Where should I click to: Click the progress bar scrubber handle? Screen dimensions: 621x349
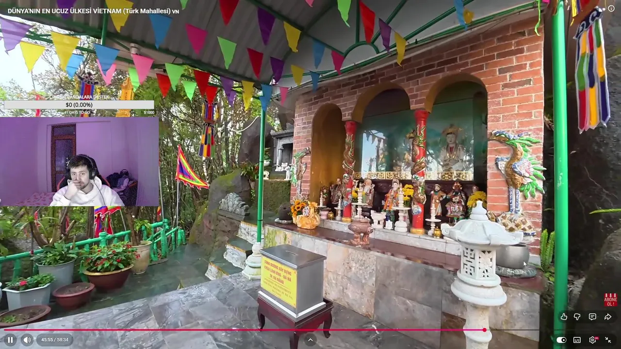coord(484,330)
